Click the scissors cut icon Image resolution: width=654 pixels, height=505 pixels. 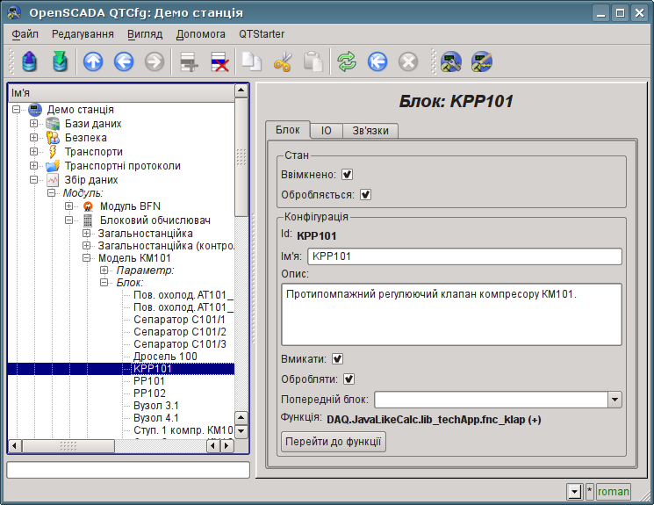(x=282, y=61)
